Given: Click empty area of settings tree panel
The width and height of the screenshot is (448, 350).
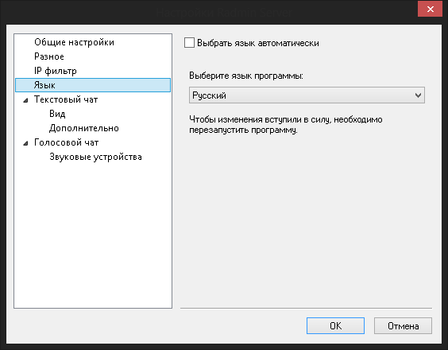Looking at the screenshot, I should [x=93, y=235].
